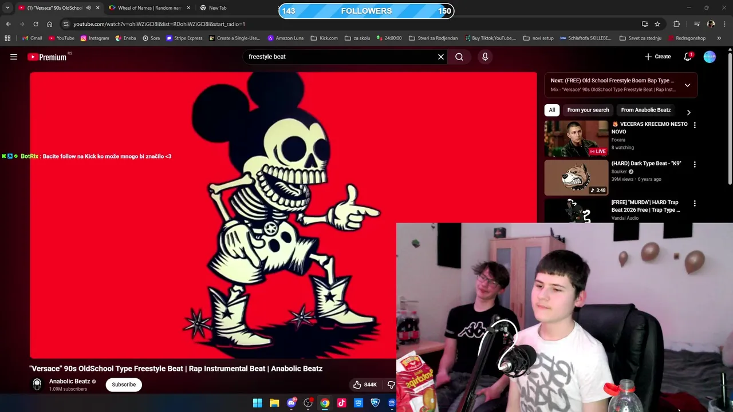This screenshot has width=733, height=412.
Task: Open Rocket League from taskbar
Action: pos(375,403)
